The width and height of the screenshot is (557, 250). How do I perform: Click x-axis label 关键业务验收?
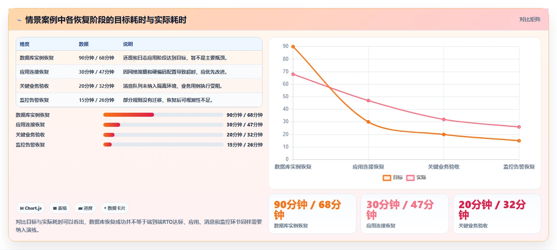pyautogui.click(x=444, y=167)
